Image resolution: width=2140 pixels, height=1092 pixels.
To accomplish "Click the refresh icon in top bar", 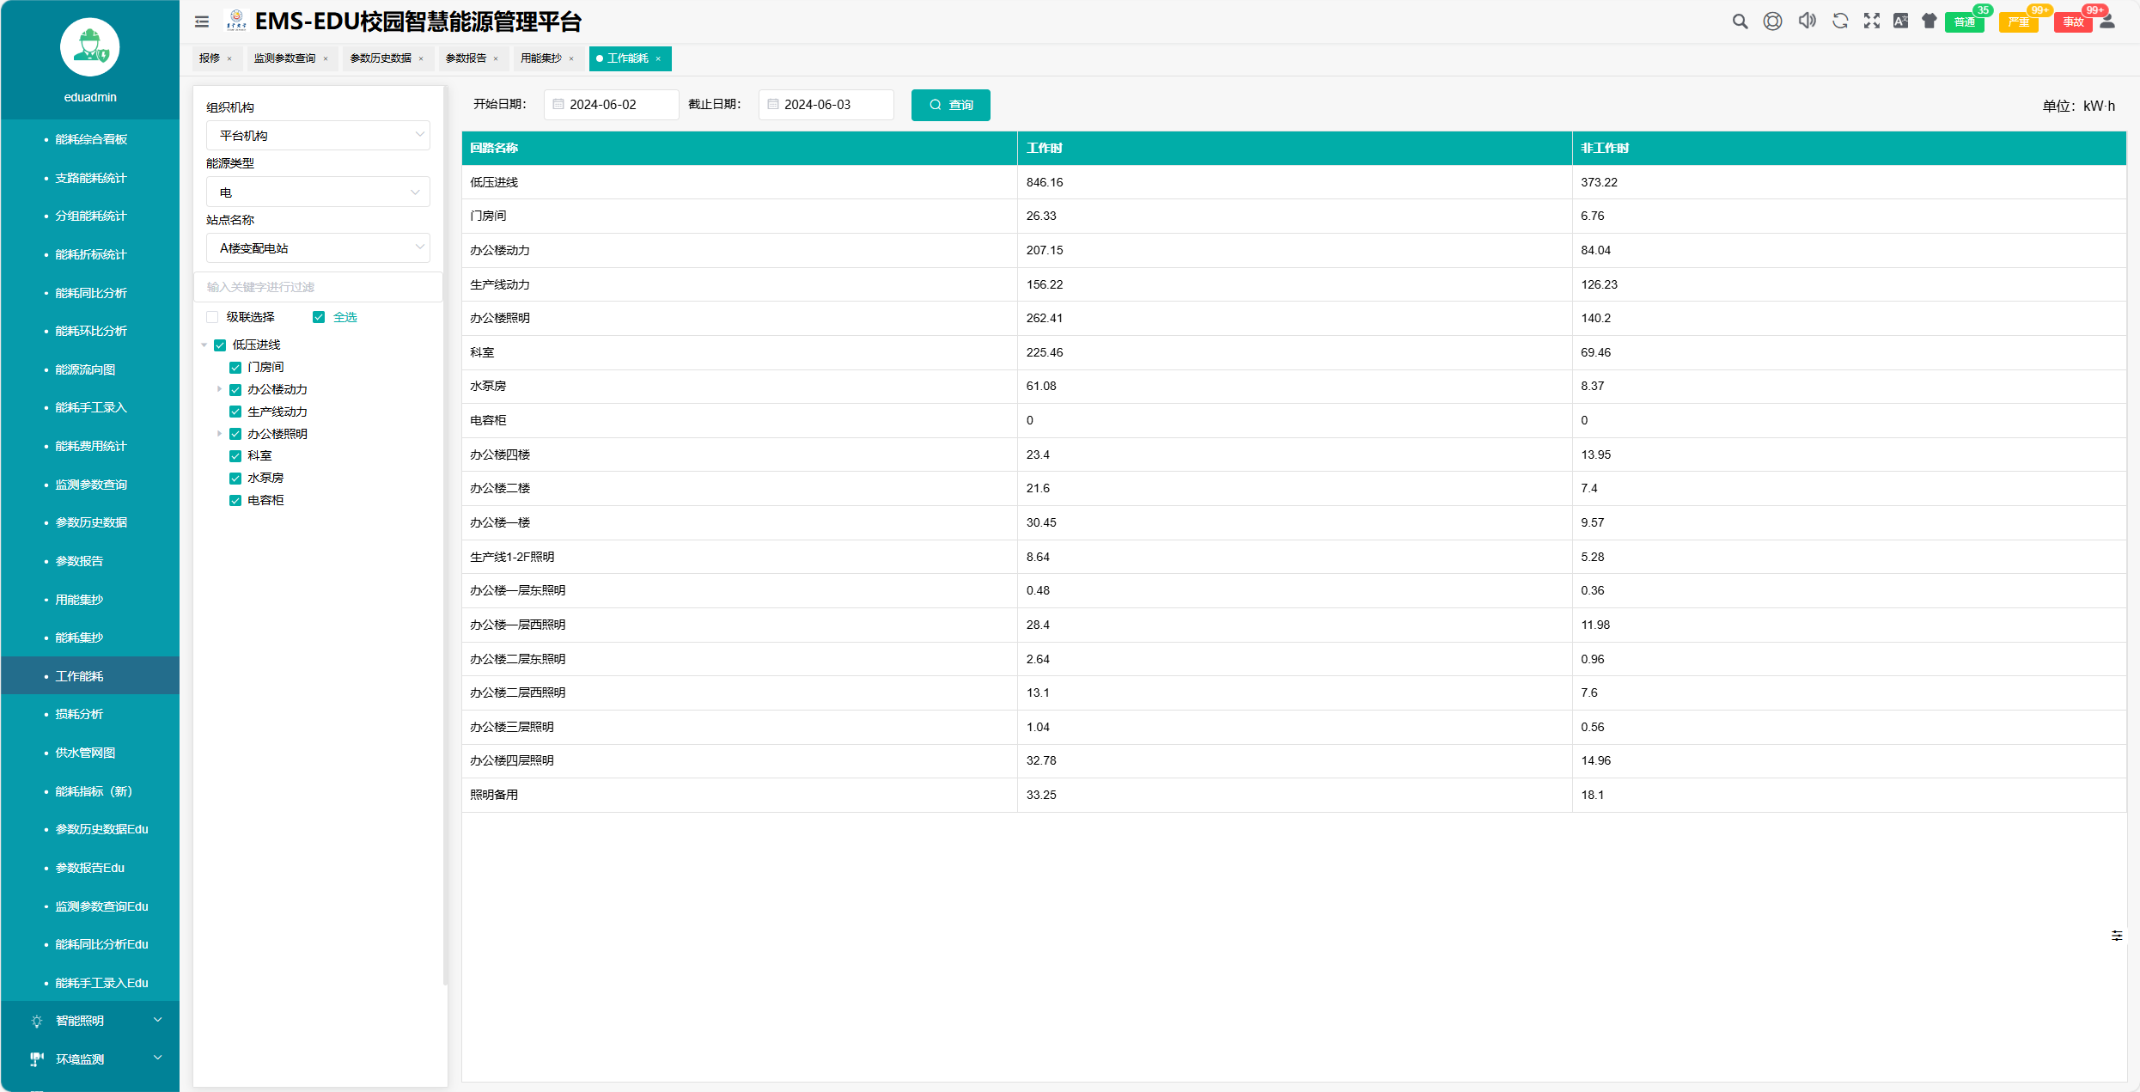I will coord(1839,21).
